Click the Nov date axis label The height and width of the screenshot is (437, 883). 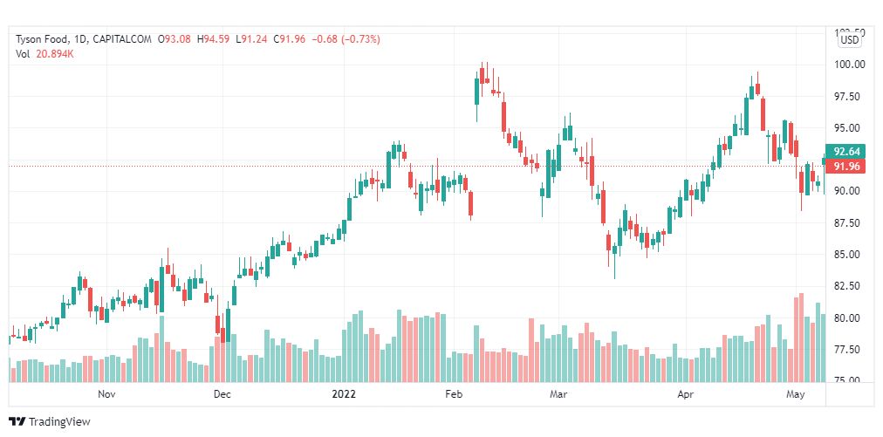pyautogui.click(x=106, y=394)
